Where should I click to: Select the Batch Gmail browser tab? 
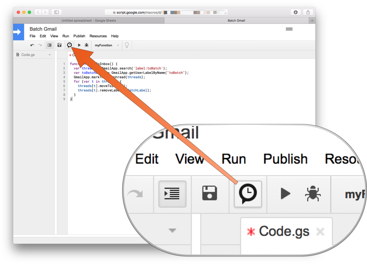[236, 20]
